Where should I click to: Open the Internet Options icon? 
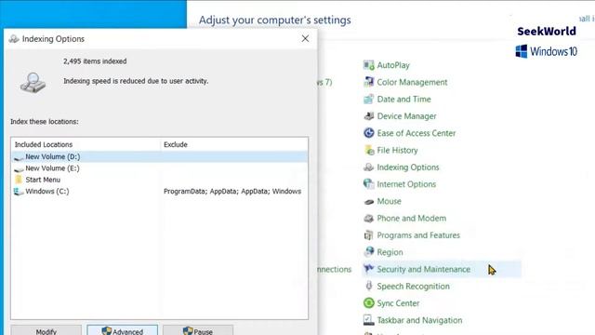[x=368, y=184]
